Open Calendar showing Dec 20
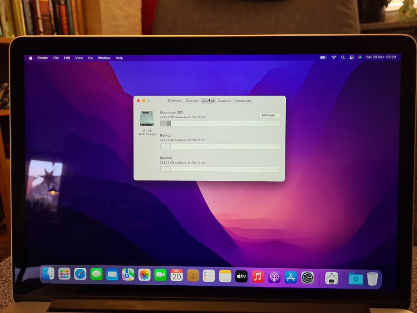This screenshot has width=417, height=313. [x=177, y=276]
